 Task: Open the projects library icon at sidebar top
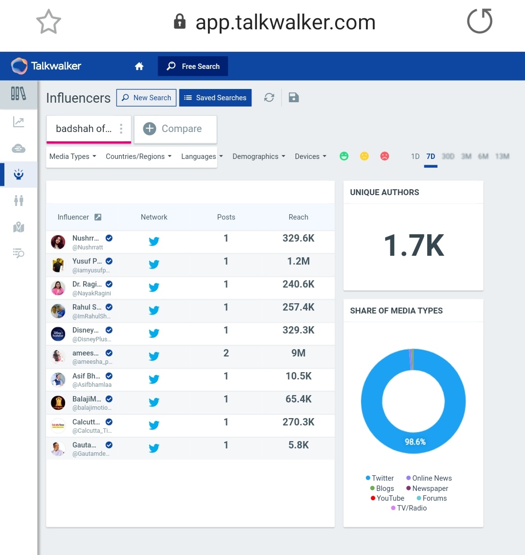click(x=18, y=94)
